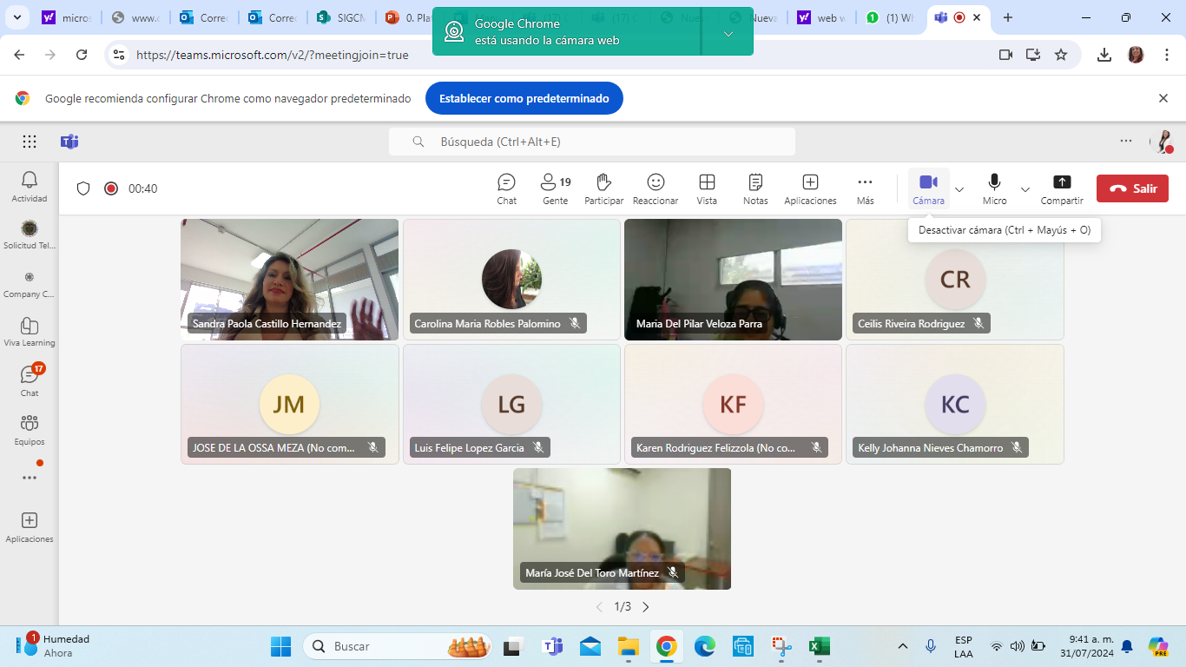Open Microsoft Edge from taskbar
The width and height of the screenshot is (1186, 667).
click(x=704, y=646)
